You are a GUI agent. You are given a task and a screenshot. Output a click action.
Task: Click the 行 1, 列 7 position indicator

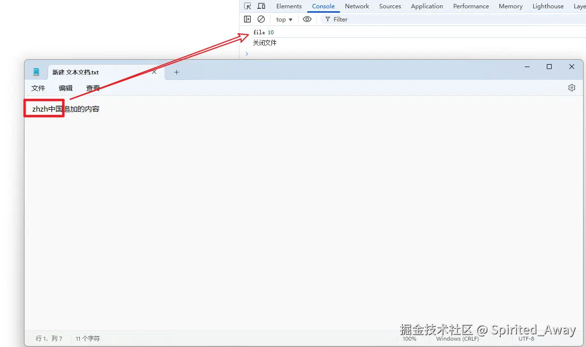49,339
